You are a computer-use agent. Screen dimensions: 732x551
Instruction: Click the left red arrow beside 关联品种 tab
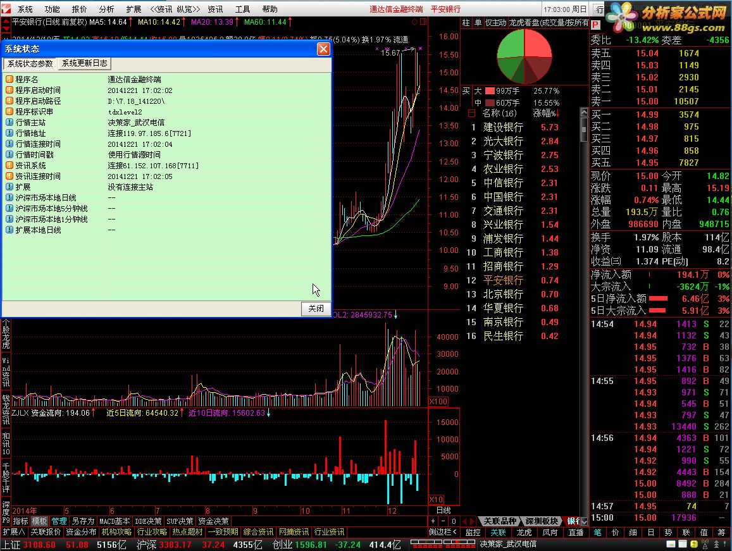tap(464, 521)
